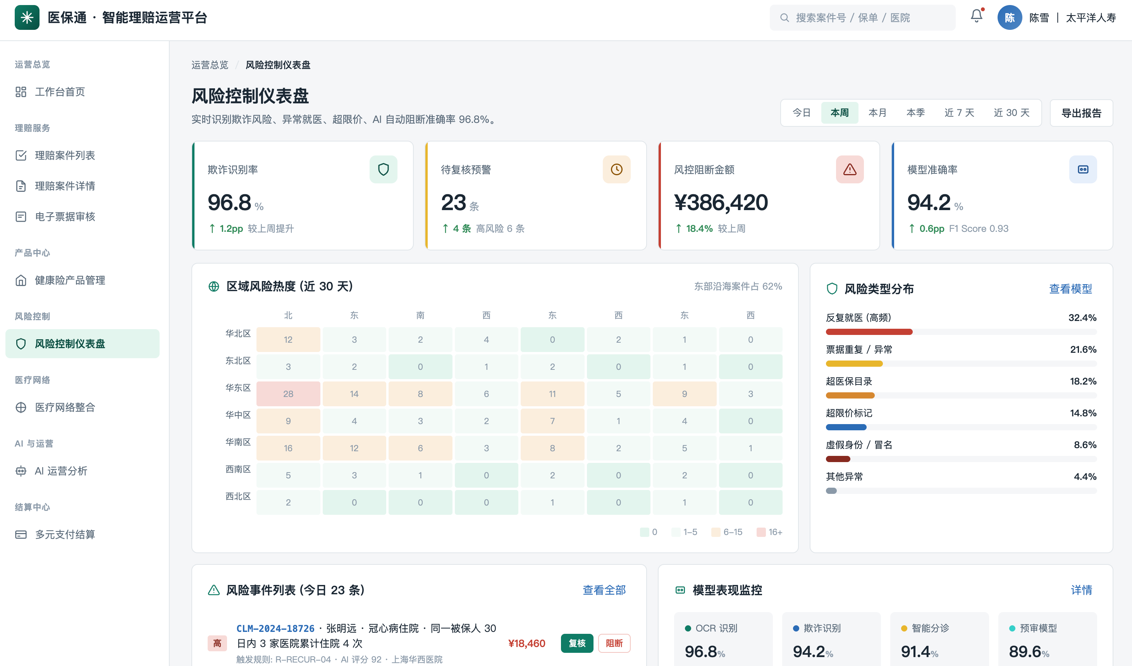This screenshot has height=666, width=1132.
Task: Click the shield icon beside 风险类型分布
Action: point(832,289)
